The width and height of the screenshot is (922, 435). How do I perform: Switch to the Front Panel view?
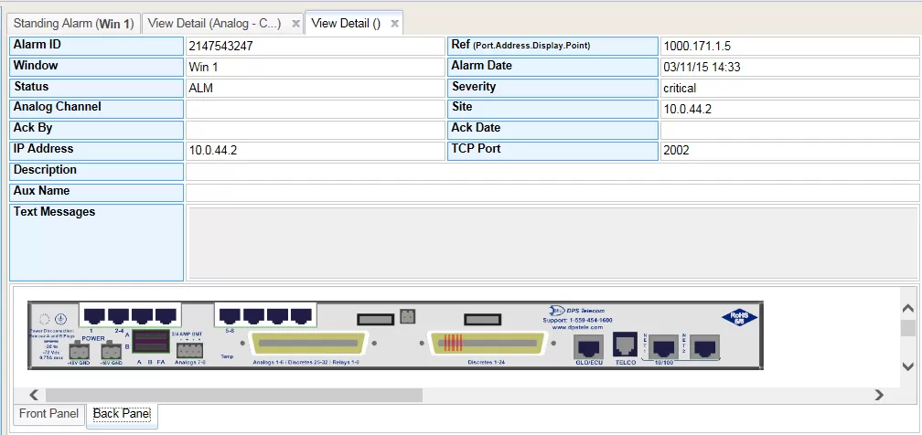tap(48, 414)
